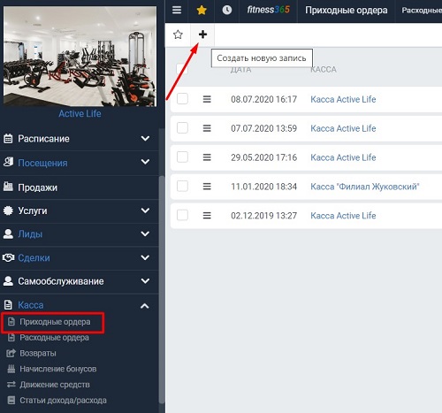Click the Продажи cash register icon
The image size is (442, 413).
(8, 187)
